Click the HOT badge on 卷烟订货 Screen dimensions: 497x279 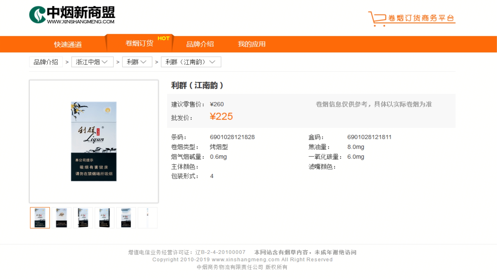[x=164, y=38]
